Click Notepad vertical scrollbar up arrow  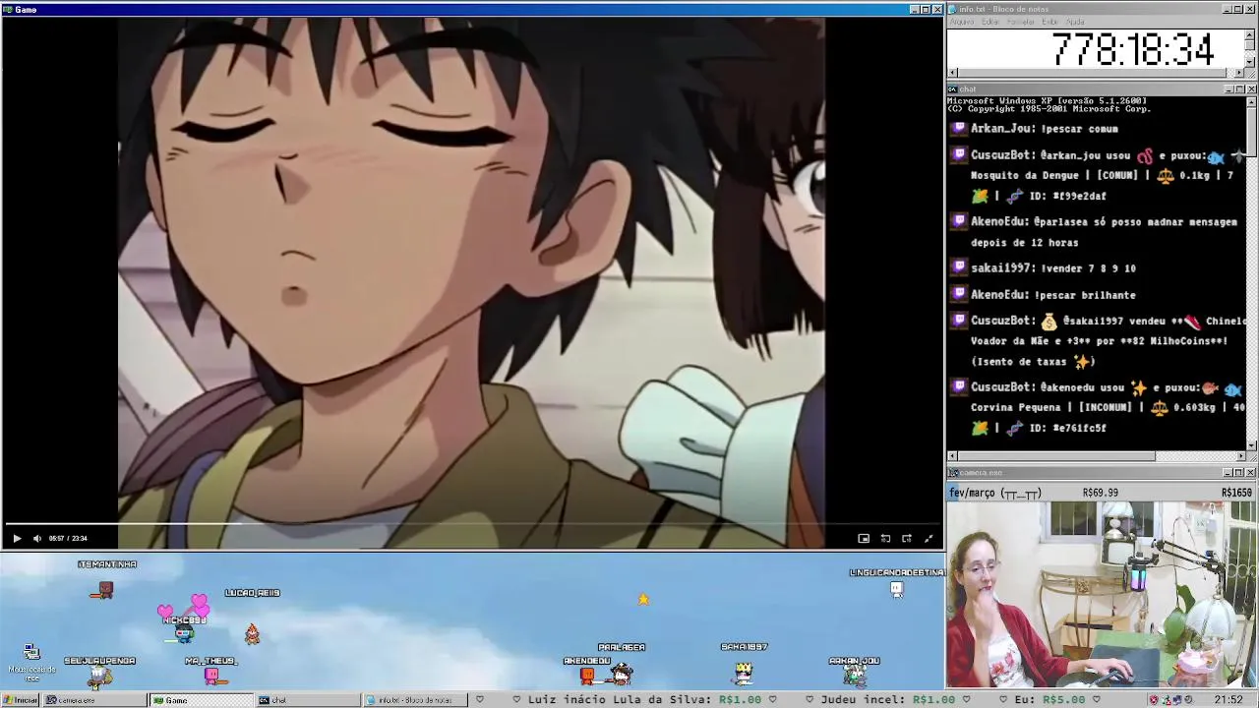tap(1250, 33)
